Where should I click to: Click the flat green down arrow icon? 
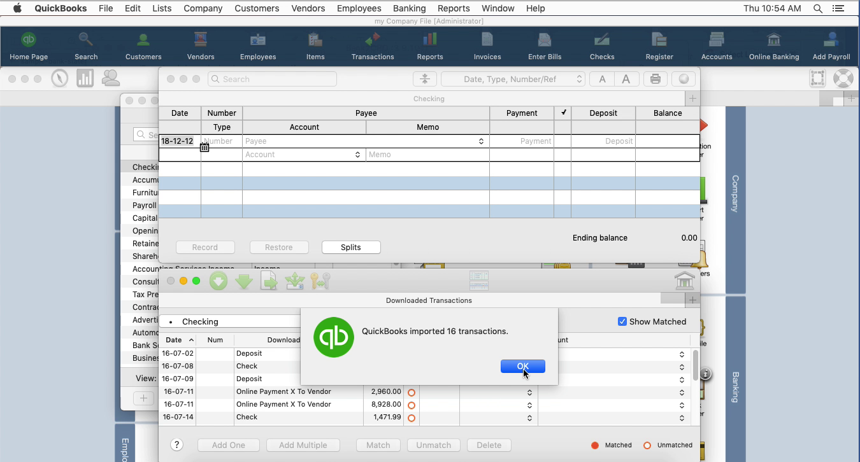click(245, 281)
